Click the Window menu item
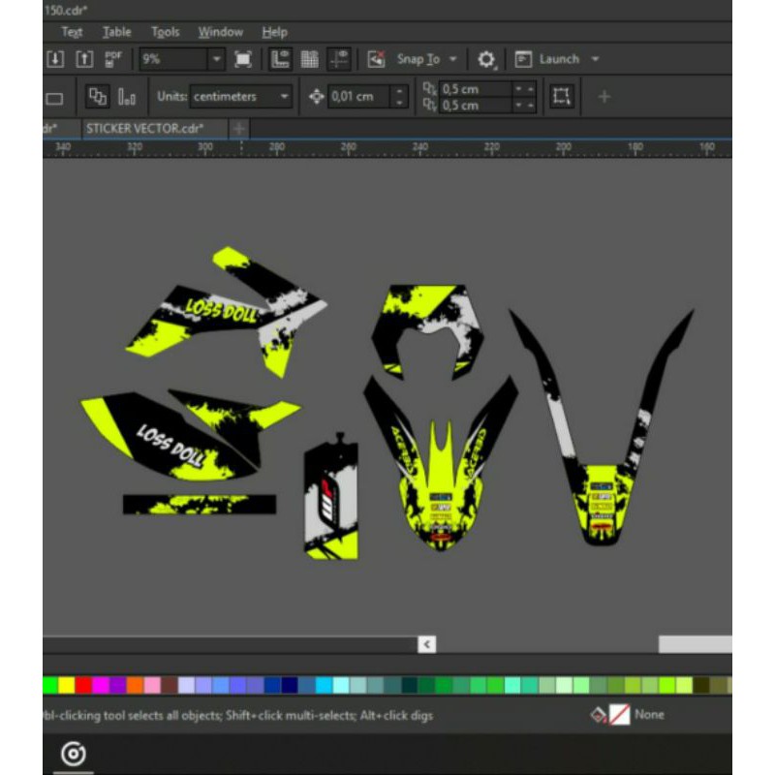The width and height of the screenshot is (775, 775). click(220, 32)
